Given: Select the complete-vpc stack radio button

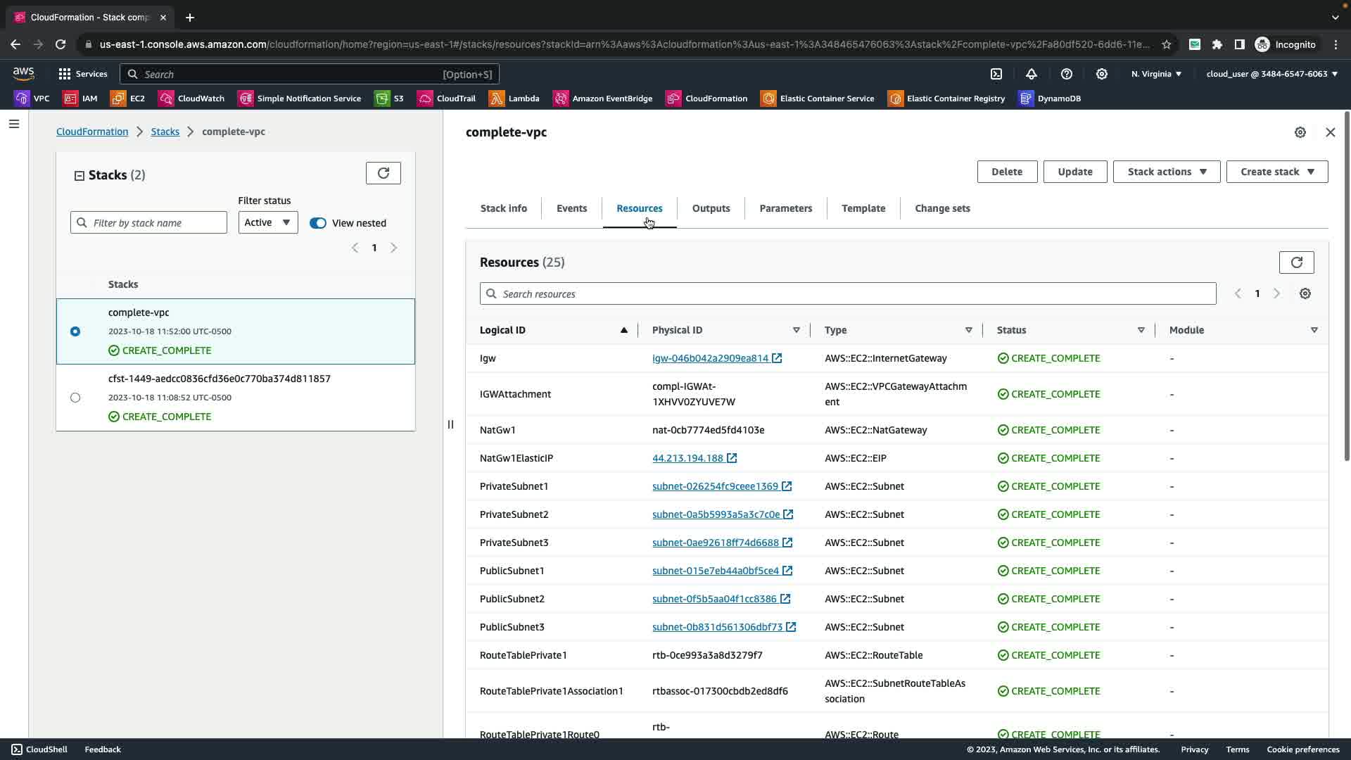Looking at the screenshot, I should [75, 331].
